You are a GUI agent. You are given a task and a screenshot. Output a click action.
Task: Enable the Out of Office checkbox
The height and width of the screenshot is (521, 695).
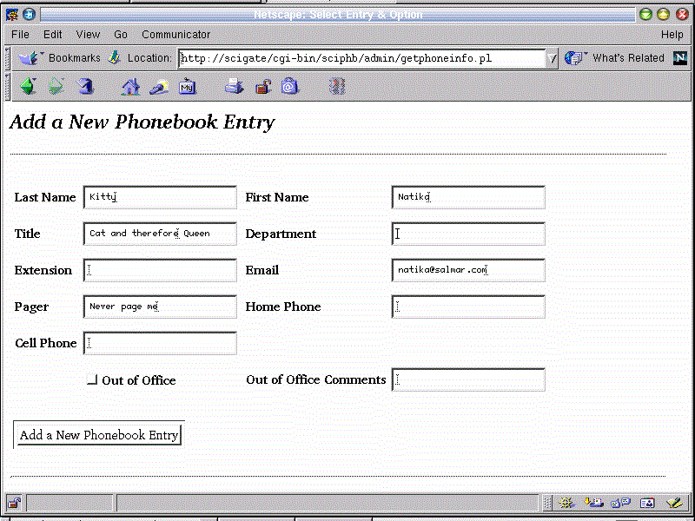[92, 380]
